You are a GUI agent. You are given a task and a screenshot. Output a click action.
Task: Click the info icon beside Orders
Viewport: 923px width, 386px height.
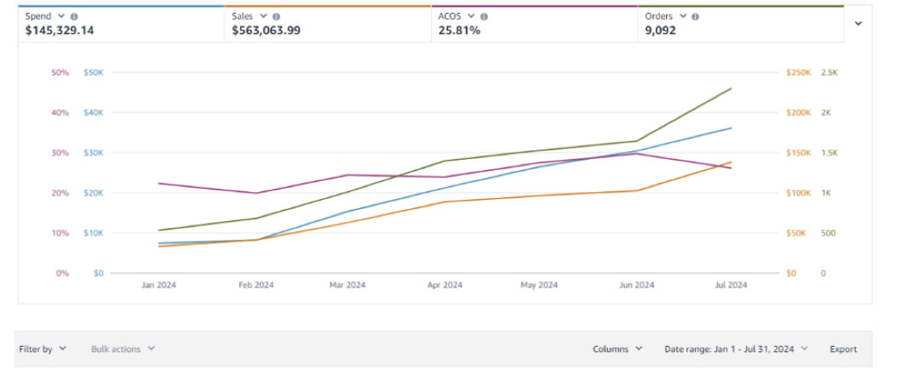(696, 16)
